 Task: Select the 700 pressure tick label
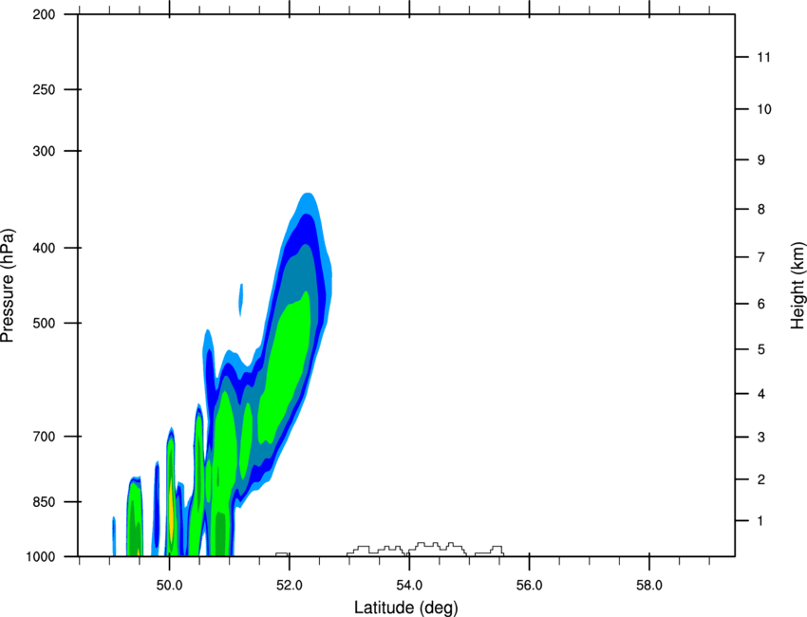coord(44,437)
